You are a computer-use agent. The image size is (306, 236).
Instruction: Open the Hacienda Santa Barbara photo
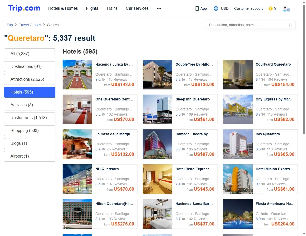(x=157, y=214)
